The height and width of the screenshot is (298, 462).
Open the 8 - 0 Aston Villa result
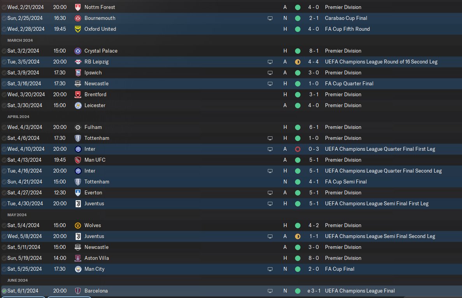(x=314, y=258)
